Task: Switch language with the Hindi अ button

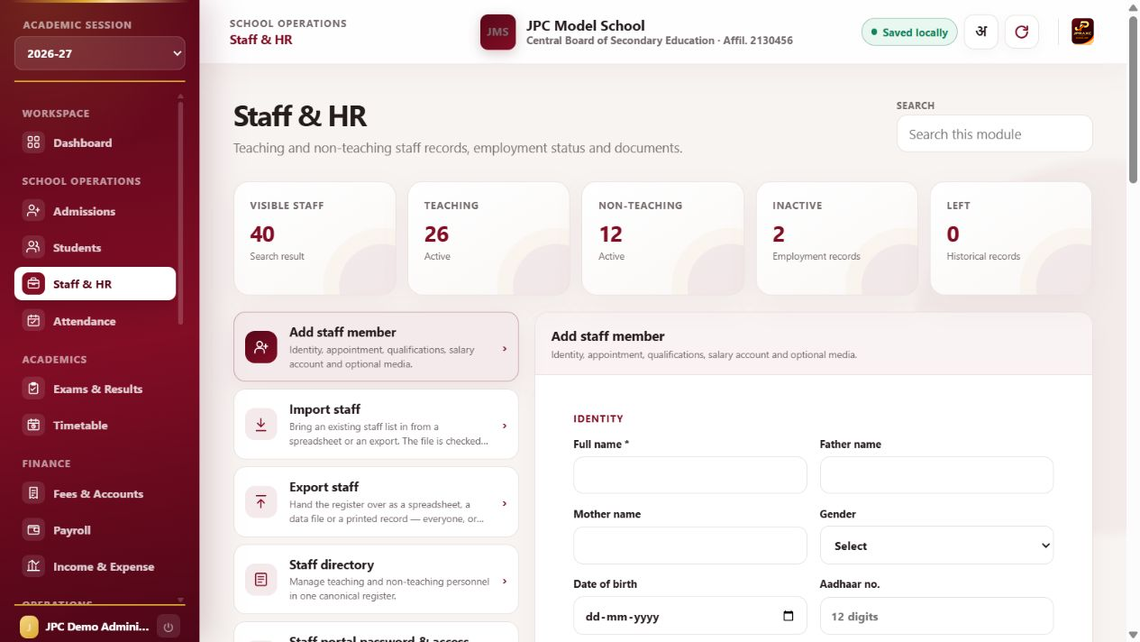Action: 981,32
